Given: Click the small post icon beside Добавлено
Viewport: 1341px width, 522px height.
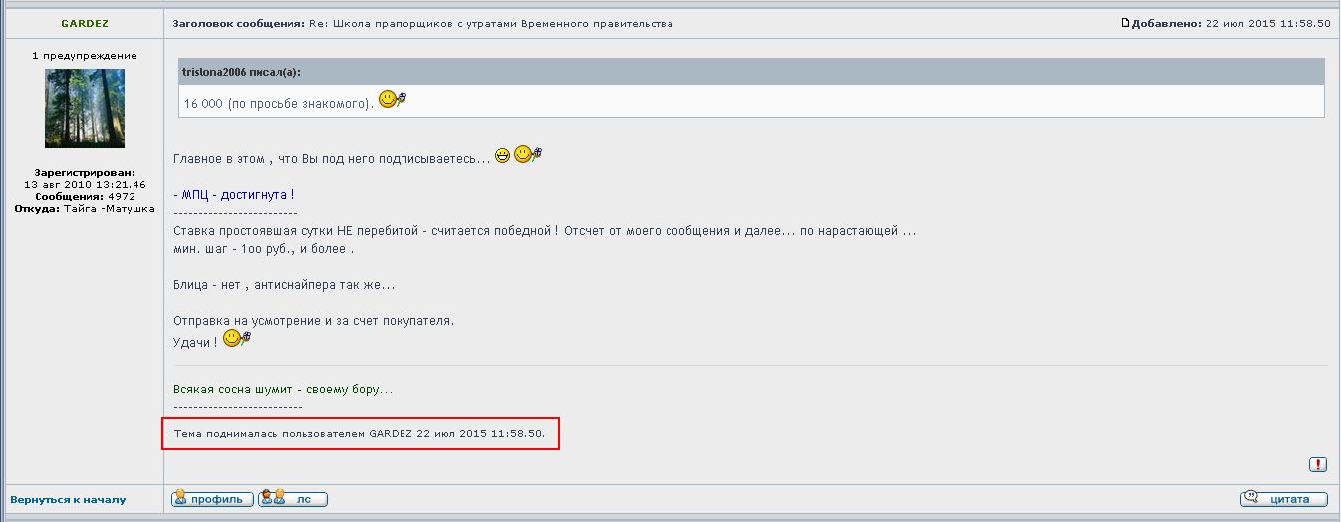Looking at the screenshot, I should click(1126, 23).
